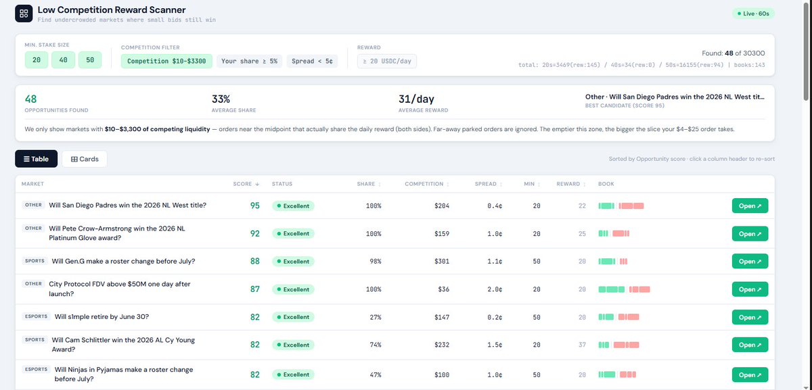This screenshot has height=390, width=812.
Task: Click 'Will Ninjas in Pyjamas' market title
Action: [x=122, y=374]
